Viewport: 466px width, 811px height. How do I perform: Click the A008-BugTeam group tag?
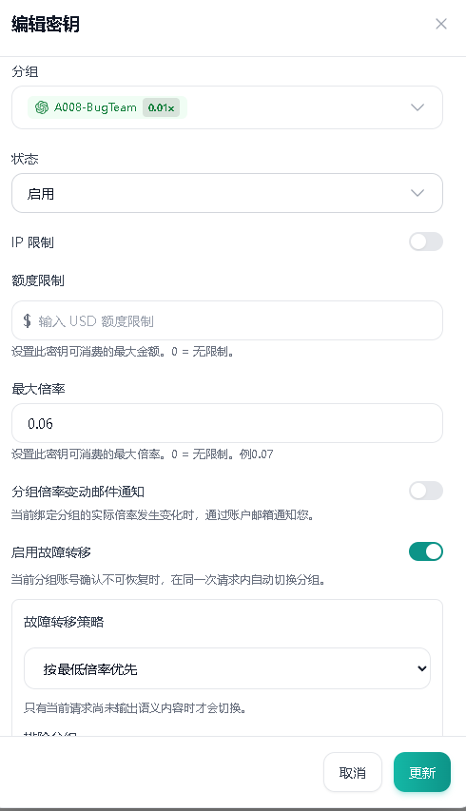pyautogui.click(x=107, y=107)
